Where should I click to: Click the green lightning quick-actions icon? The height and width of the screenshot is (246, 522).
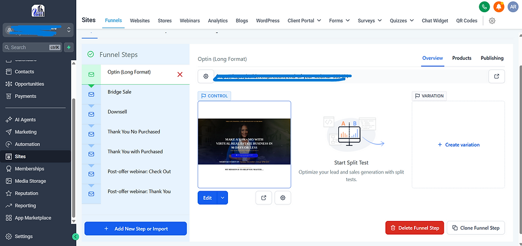coord(69,47)
